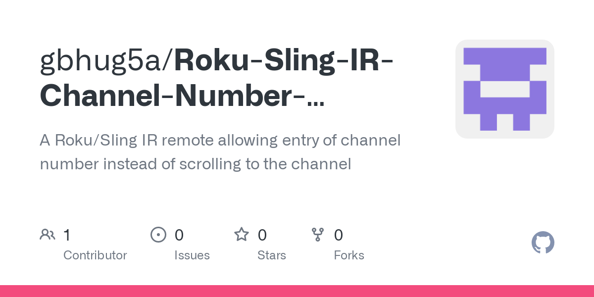Click the issues circle-dot icon
The width and height of the screenshot is (594, 297).
[x=158, y=235]
